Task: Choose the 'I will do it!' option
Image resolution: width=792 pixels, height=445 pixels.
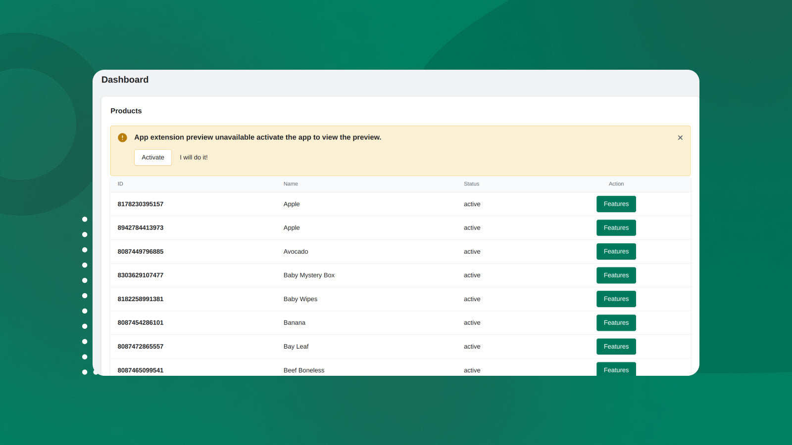Action: pyautogui.click(x=194, y=157)
